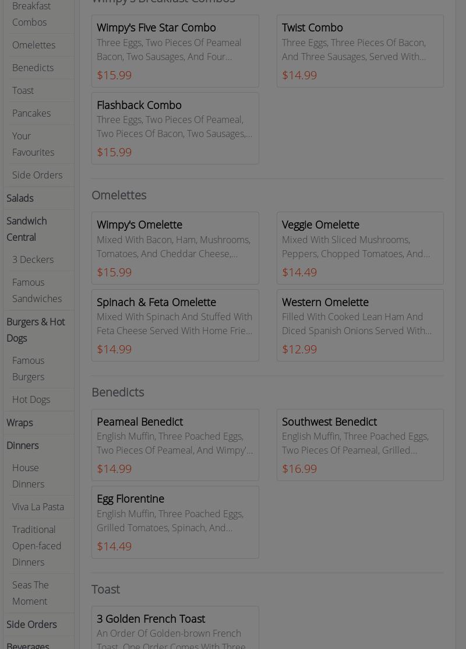Open the Omelettes sidebar category
The image size is (466, 649).
[x=34, y=45]
